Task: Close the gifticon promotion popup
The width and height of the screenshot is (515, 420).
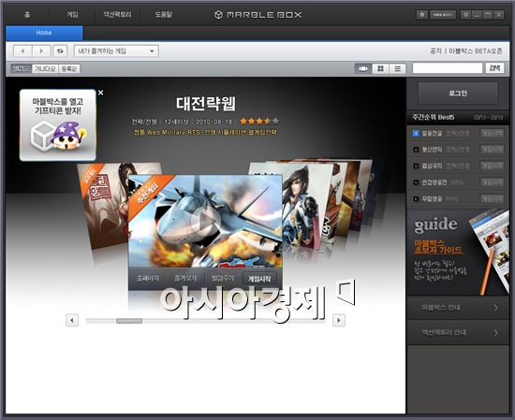Action: click(x=101, y=93)
